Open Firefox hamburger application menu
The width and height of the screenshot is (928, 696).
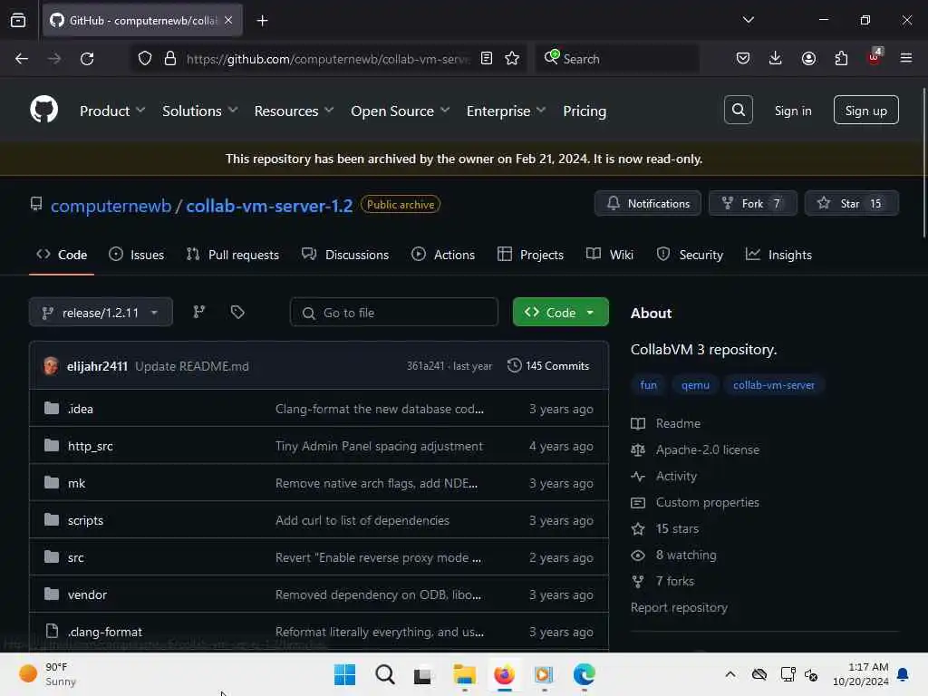coord(906,58)
